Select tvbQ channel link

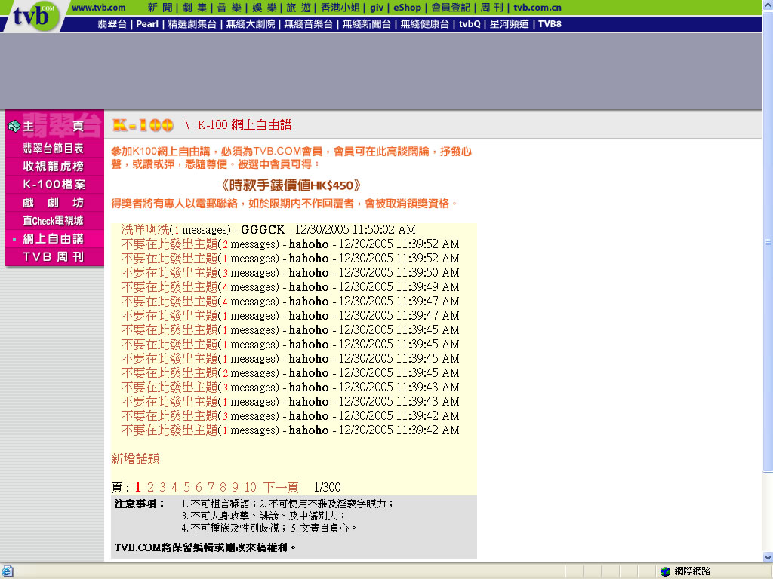(x=470, y=24)
